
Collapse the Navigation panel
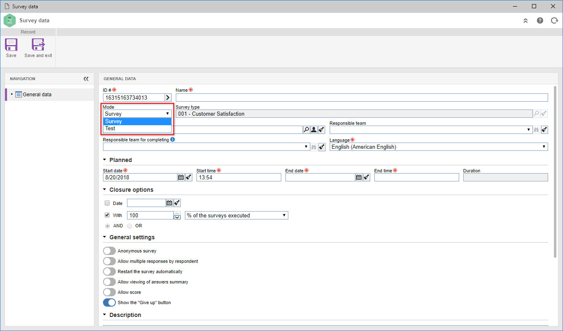pos(86,79)
